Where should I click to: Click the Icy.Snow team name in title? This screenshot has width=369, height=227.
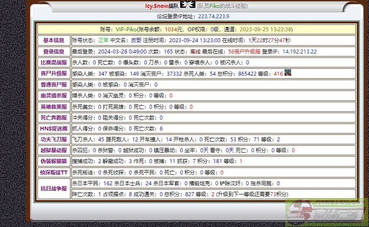pyautogui.click(x=159, y=6)
